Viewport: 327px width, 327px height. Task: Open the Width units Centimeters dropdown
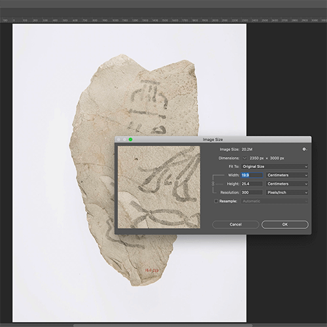pos(287,175)
